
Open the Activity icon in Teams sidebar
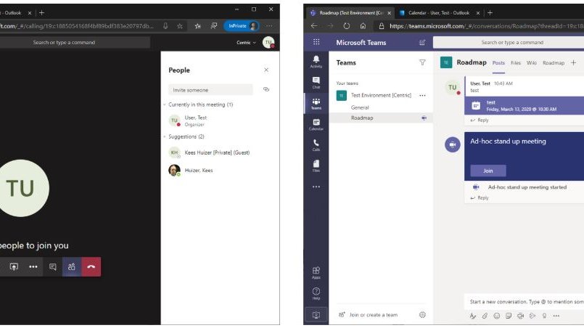[x=316, y=62]
